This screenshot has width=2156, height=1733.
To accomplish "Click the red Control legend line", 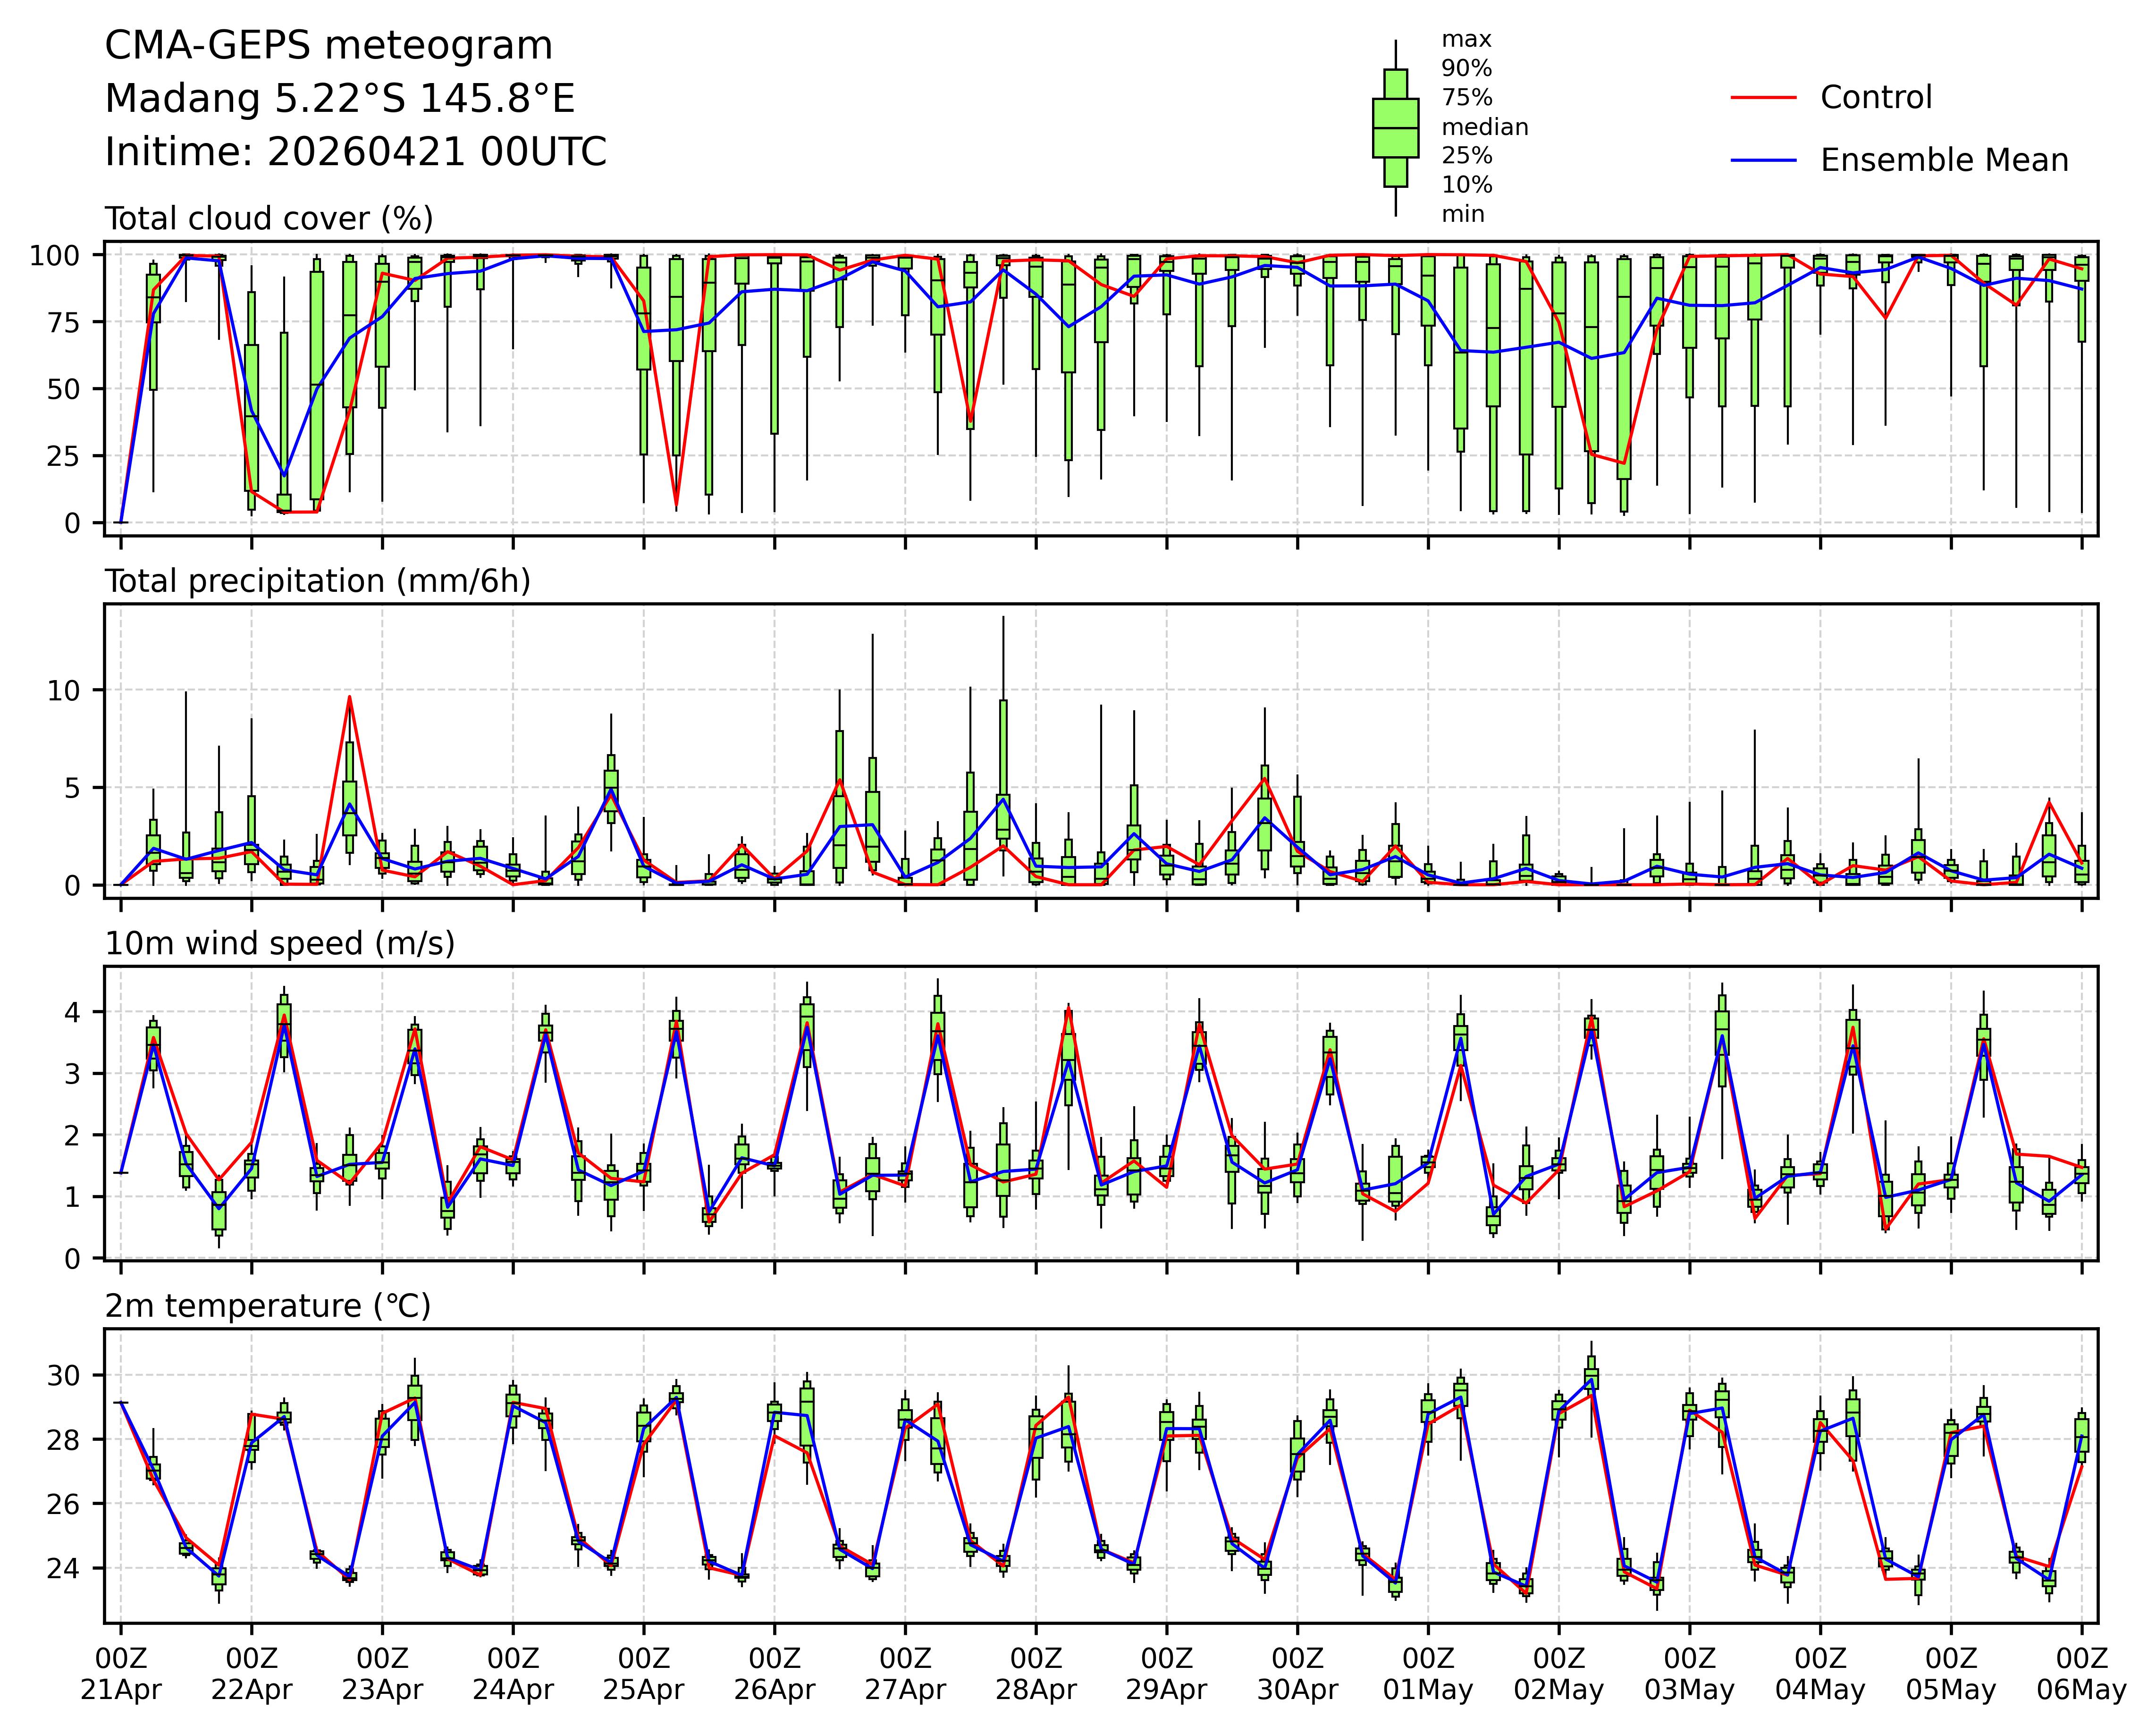I will [x=1763, y=98].
